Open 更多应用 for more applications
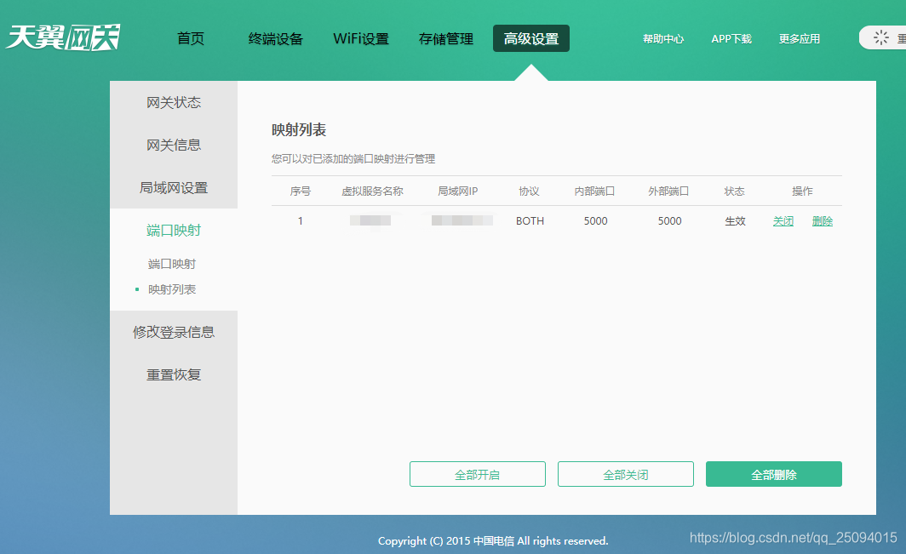The width and height of the screenshot is (906, 554). point(799,37)
